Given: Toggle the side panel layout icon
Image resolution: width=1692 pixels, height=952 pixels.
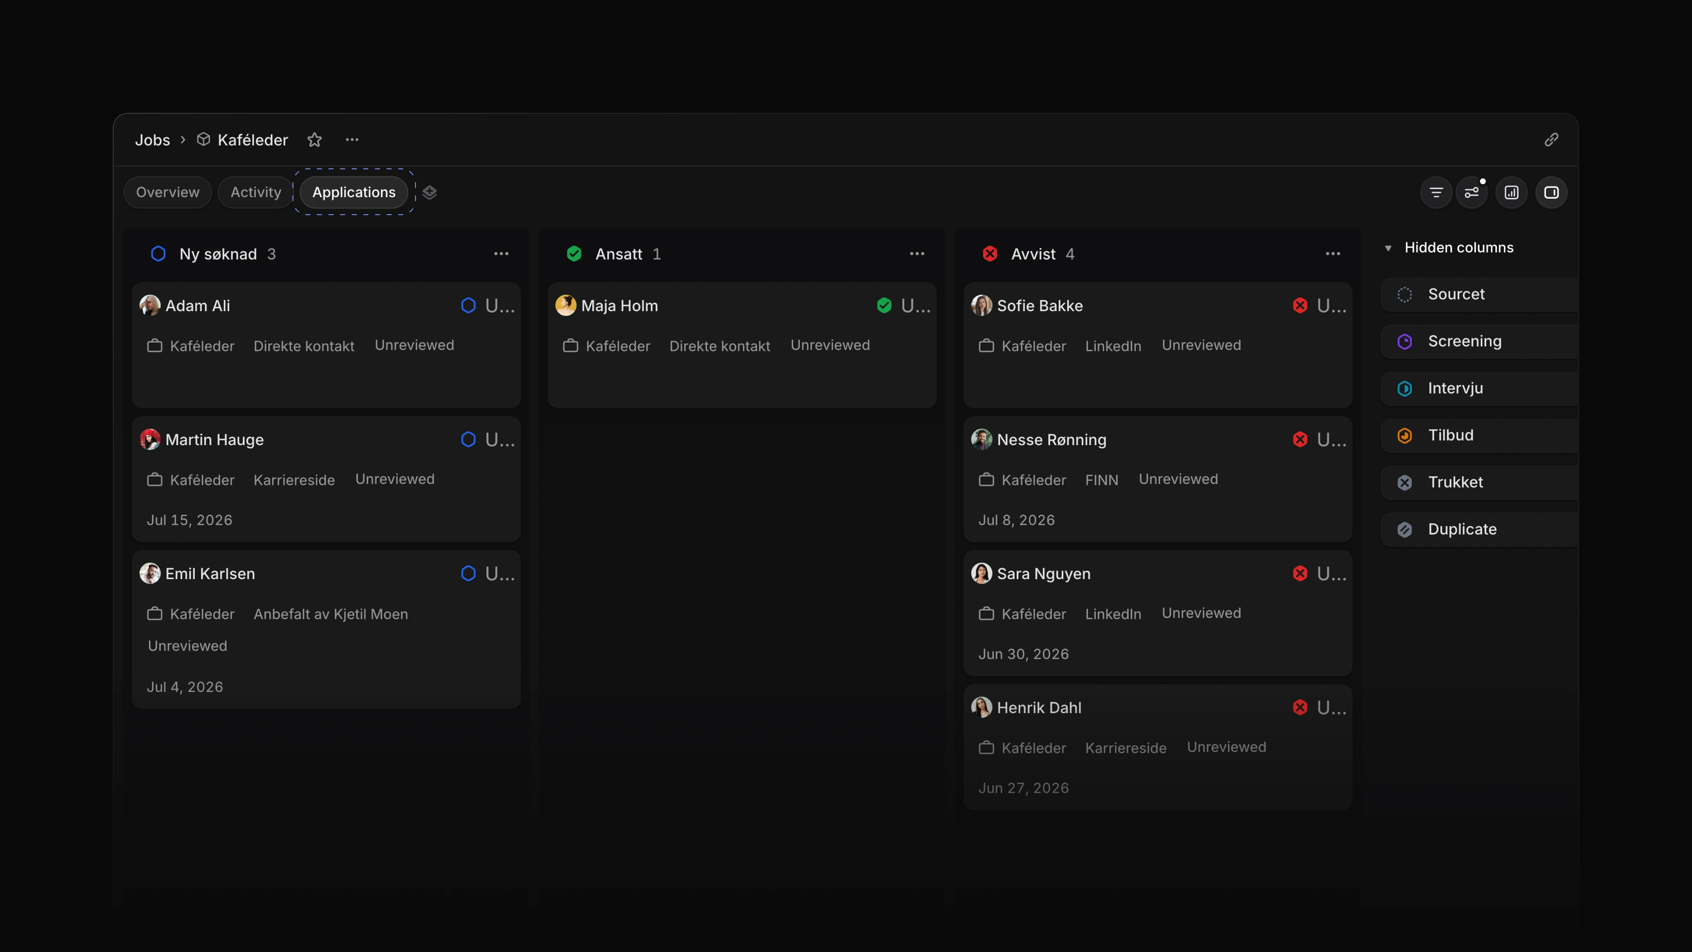Looking at the screenshot, I should [x=1551, y=193].
